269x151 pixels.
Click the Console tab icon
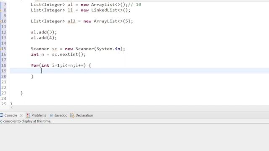coord(2,115)
